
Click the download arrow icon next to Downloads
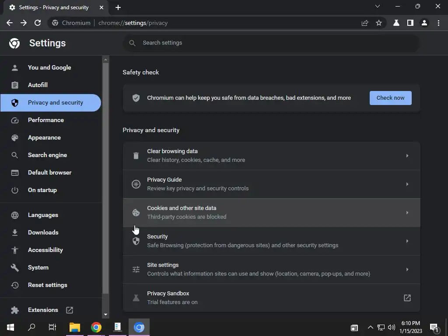pyautogui.click(x=15, y=233)
